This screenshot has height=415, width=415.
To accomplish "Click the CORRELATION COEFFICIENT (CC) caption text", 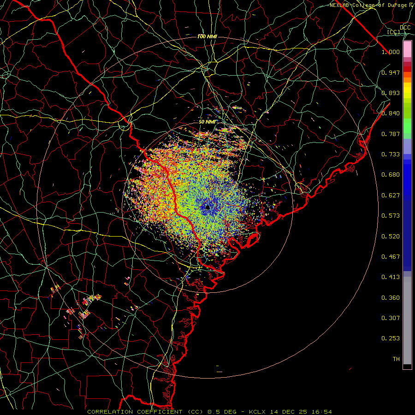I will 145,412.
